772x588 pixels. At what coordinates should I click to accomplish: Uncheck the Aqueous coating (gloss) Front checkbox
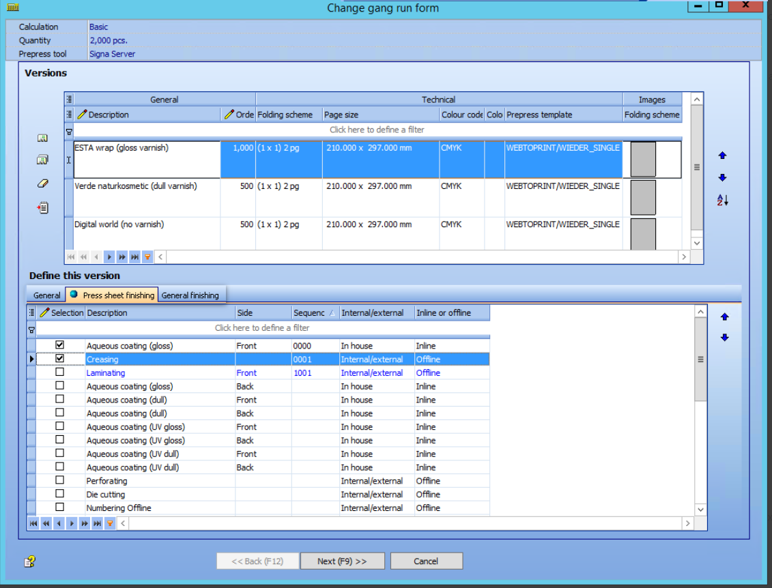(x=59, y=345)
